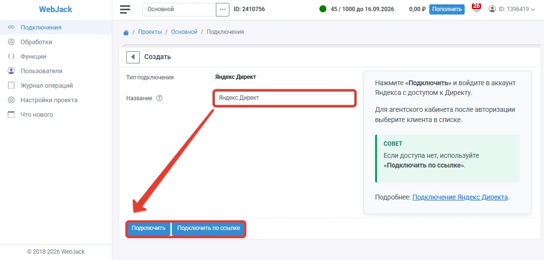Click the Яндекс Директ connection type value
Screen dimensions: 544x260
(x=236, y=77)
